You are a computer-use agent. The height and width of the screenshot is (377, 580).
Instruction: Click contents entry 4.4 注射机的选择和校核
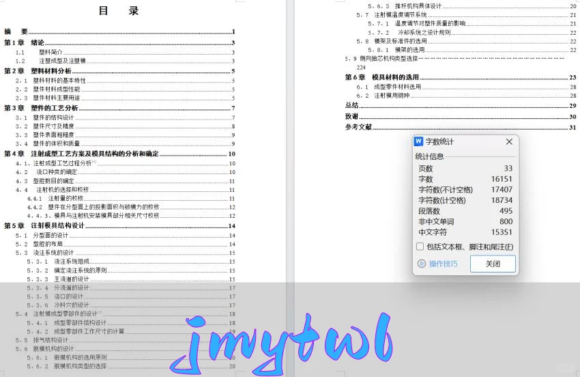tap(125, 190)
